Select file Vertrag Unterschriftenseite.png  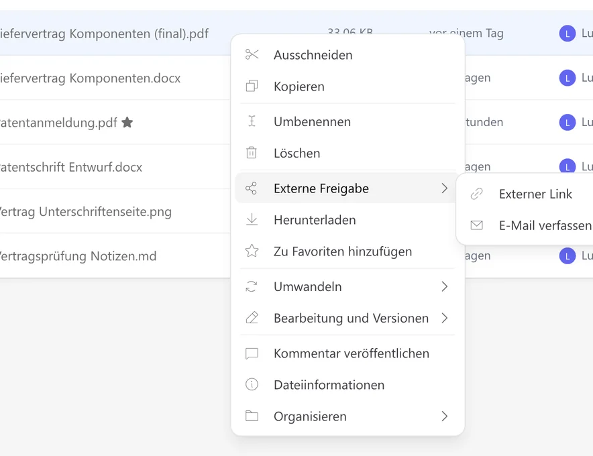coord(85,211)
